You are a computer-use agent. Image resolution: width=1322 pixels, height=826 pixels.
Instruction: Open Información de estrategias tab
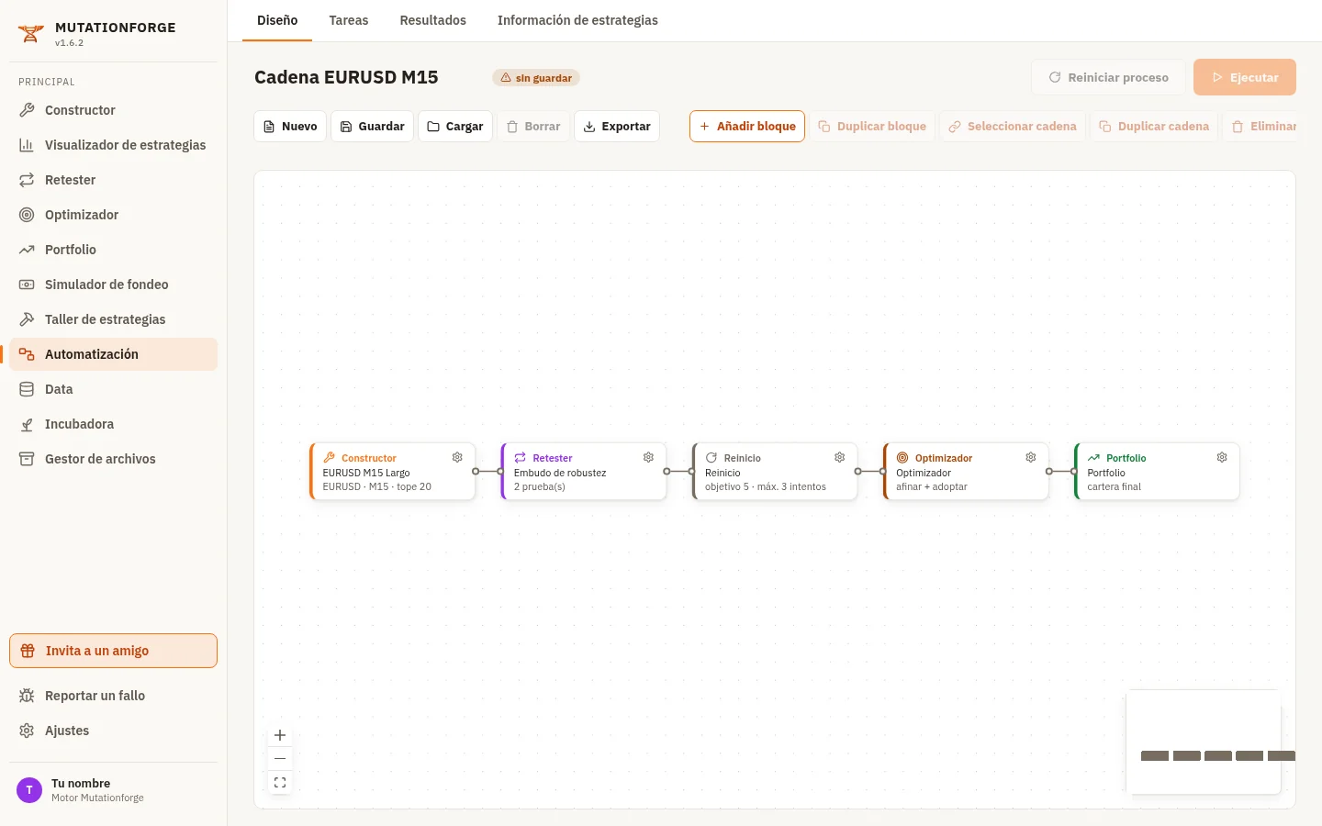(577, 20)
